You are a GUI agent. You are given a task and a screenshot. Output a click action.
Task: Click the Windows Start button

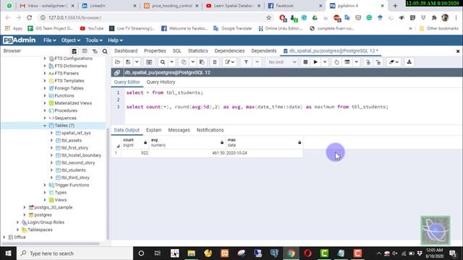click(x=8, y=253)
